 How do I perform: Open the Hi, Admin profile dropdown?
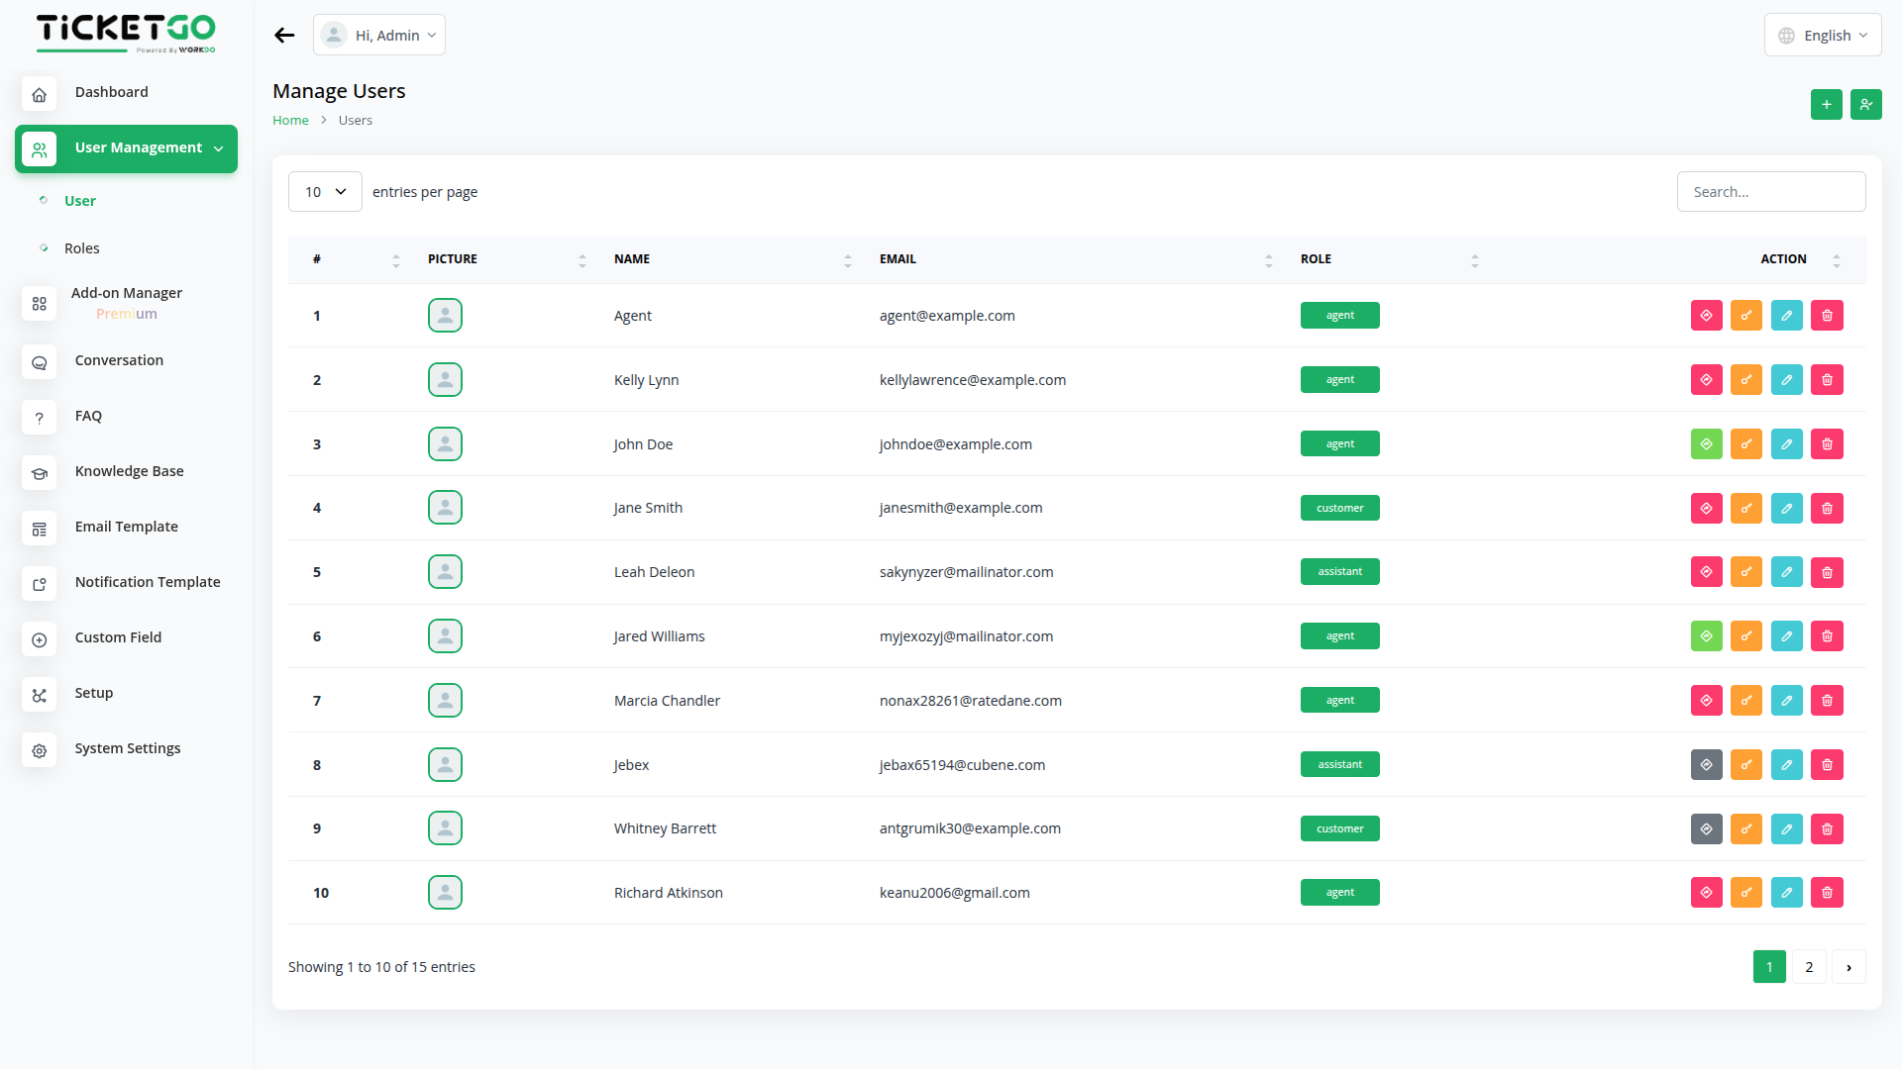[379, 36]
